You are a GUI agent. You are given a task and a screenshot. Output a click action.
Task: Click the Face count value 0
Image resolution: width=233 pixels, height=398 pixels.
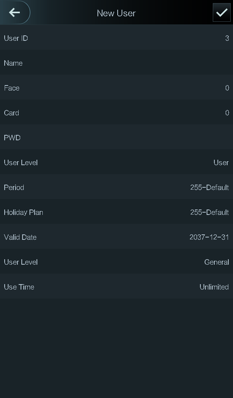click(227, 88)
